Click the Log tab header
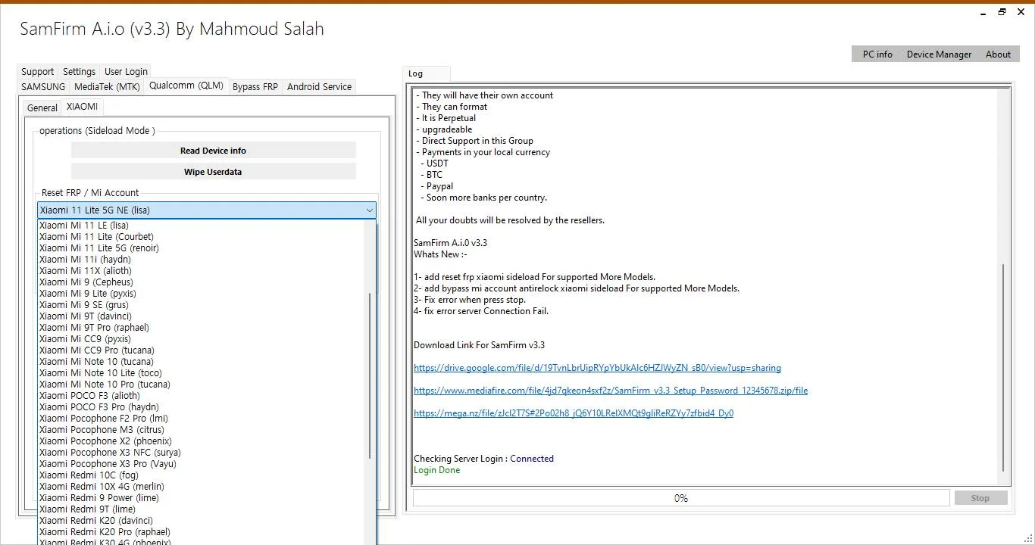This screenshot has width=1035, height=545. pyautogui.click(x=427, y=73)
